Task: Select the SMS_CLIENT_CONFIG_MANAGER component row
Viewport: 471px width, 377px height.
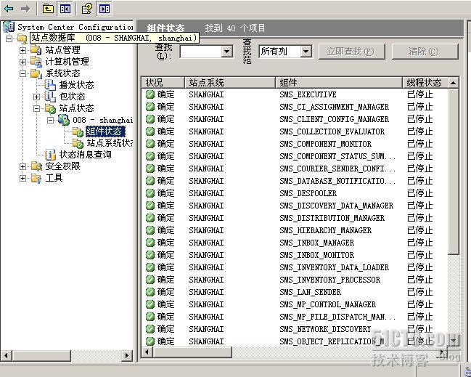Action: pyautogui.click(x=295, y=119)
